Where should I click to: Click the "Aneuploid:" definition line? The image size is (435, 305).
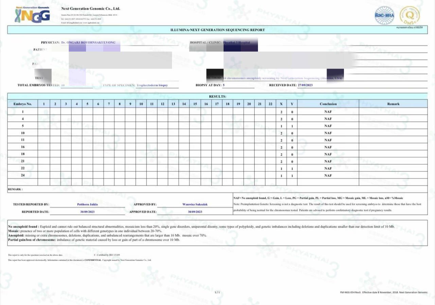[107, 235]
